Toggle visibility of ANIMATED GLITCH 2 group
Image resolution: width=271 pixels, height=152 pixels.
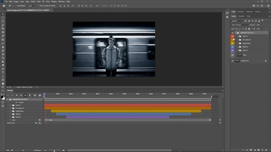tap(232, 33)
